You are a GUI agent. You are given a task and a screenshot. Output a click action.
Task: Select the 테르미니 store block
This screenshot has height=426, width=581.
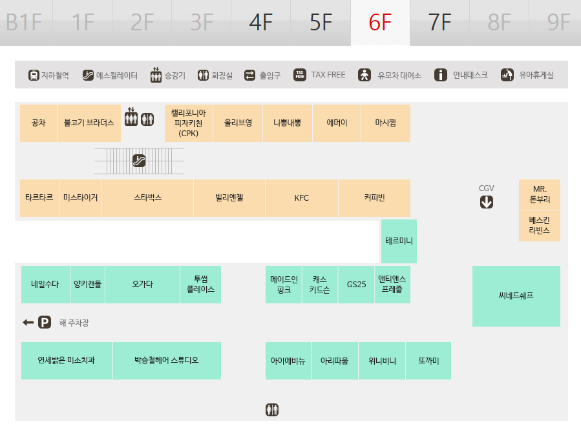point(399,241)
